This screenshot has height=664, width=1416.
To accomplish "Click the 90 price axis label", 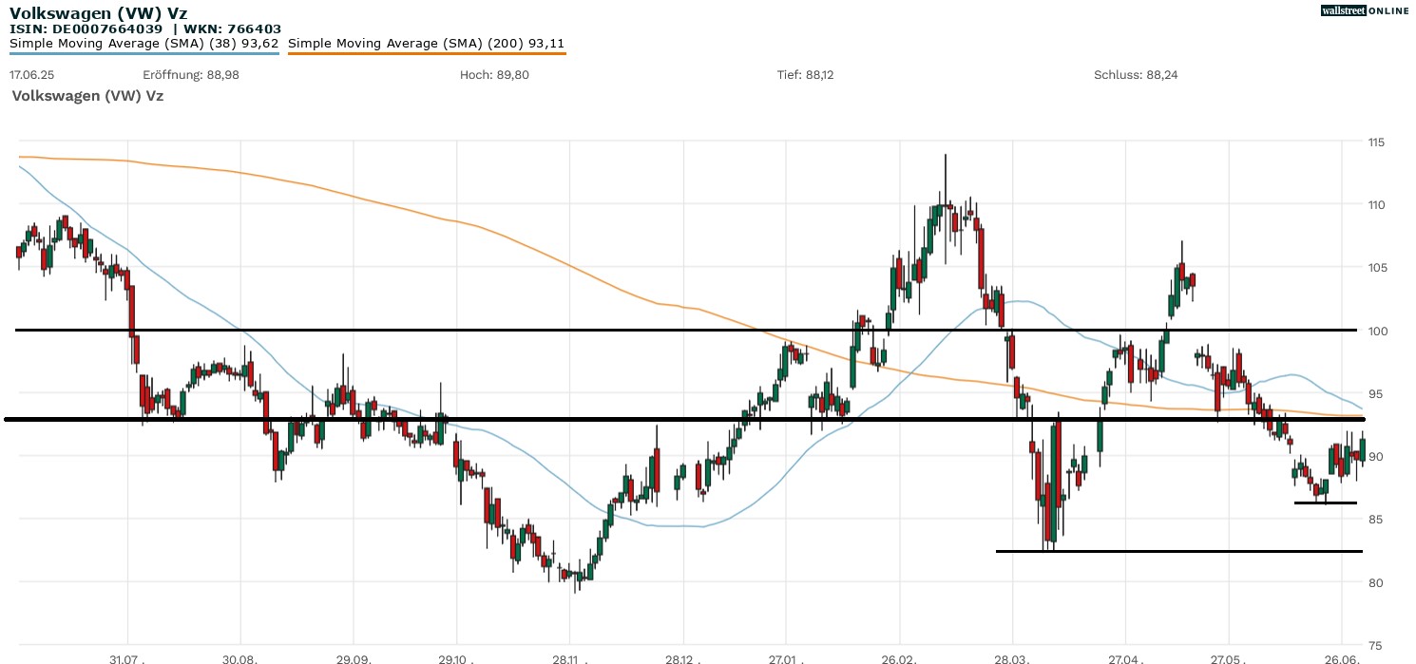I will (1376, 457).
